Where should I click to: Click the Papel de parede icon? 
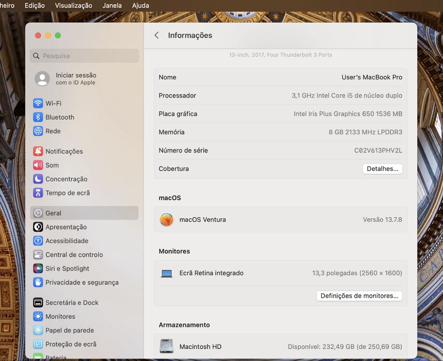tap(38, 330)
